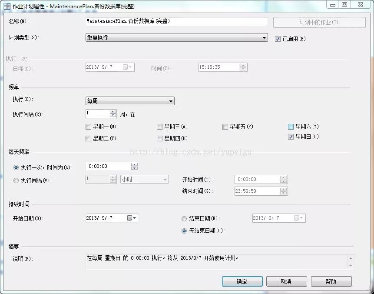Decrease the recurrence interval weeks spinner
The image size is (374, 294).
[113, 116]
